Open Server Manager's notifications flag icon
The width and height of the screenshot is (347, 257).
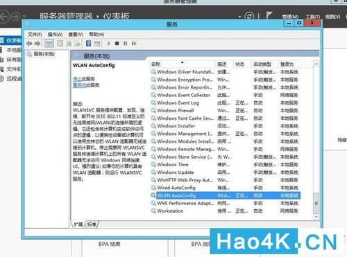[x=269, y=15]
